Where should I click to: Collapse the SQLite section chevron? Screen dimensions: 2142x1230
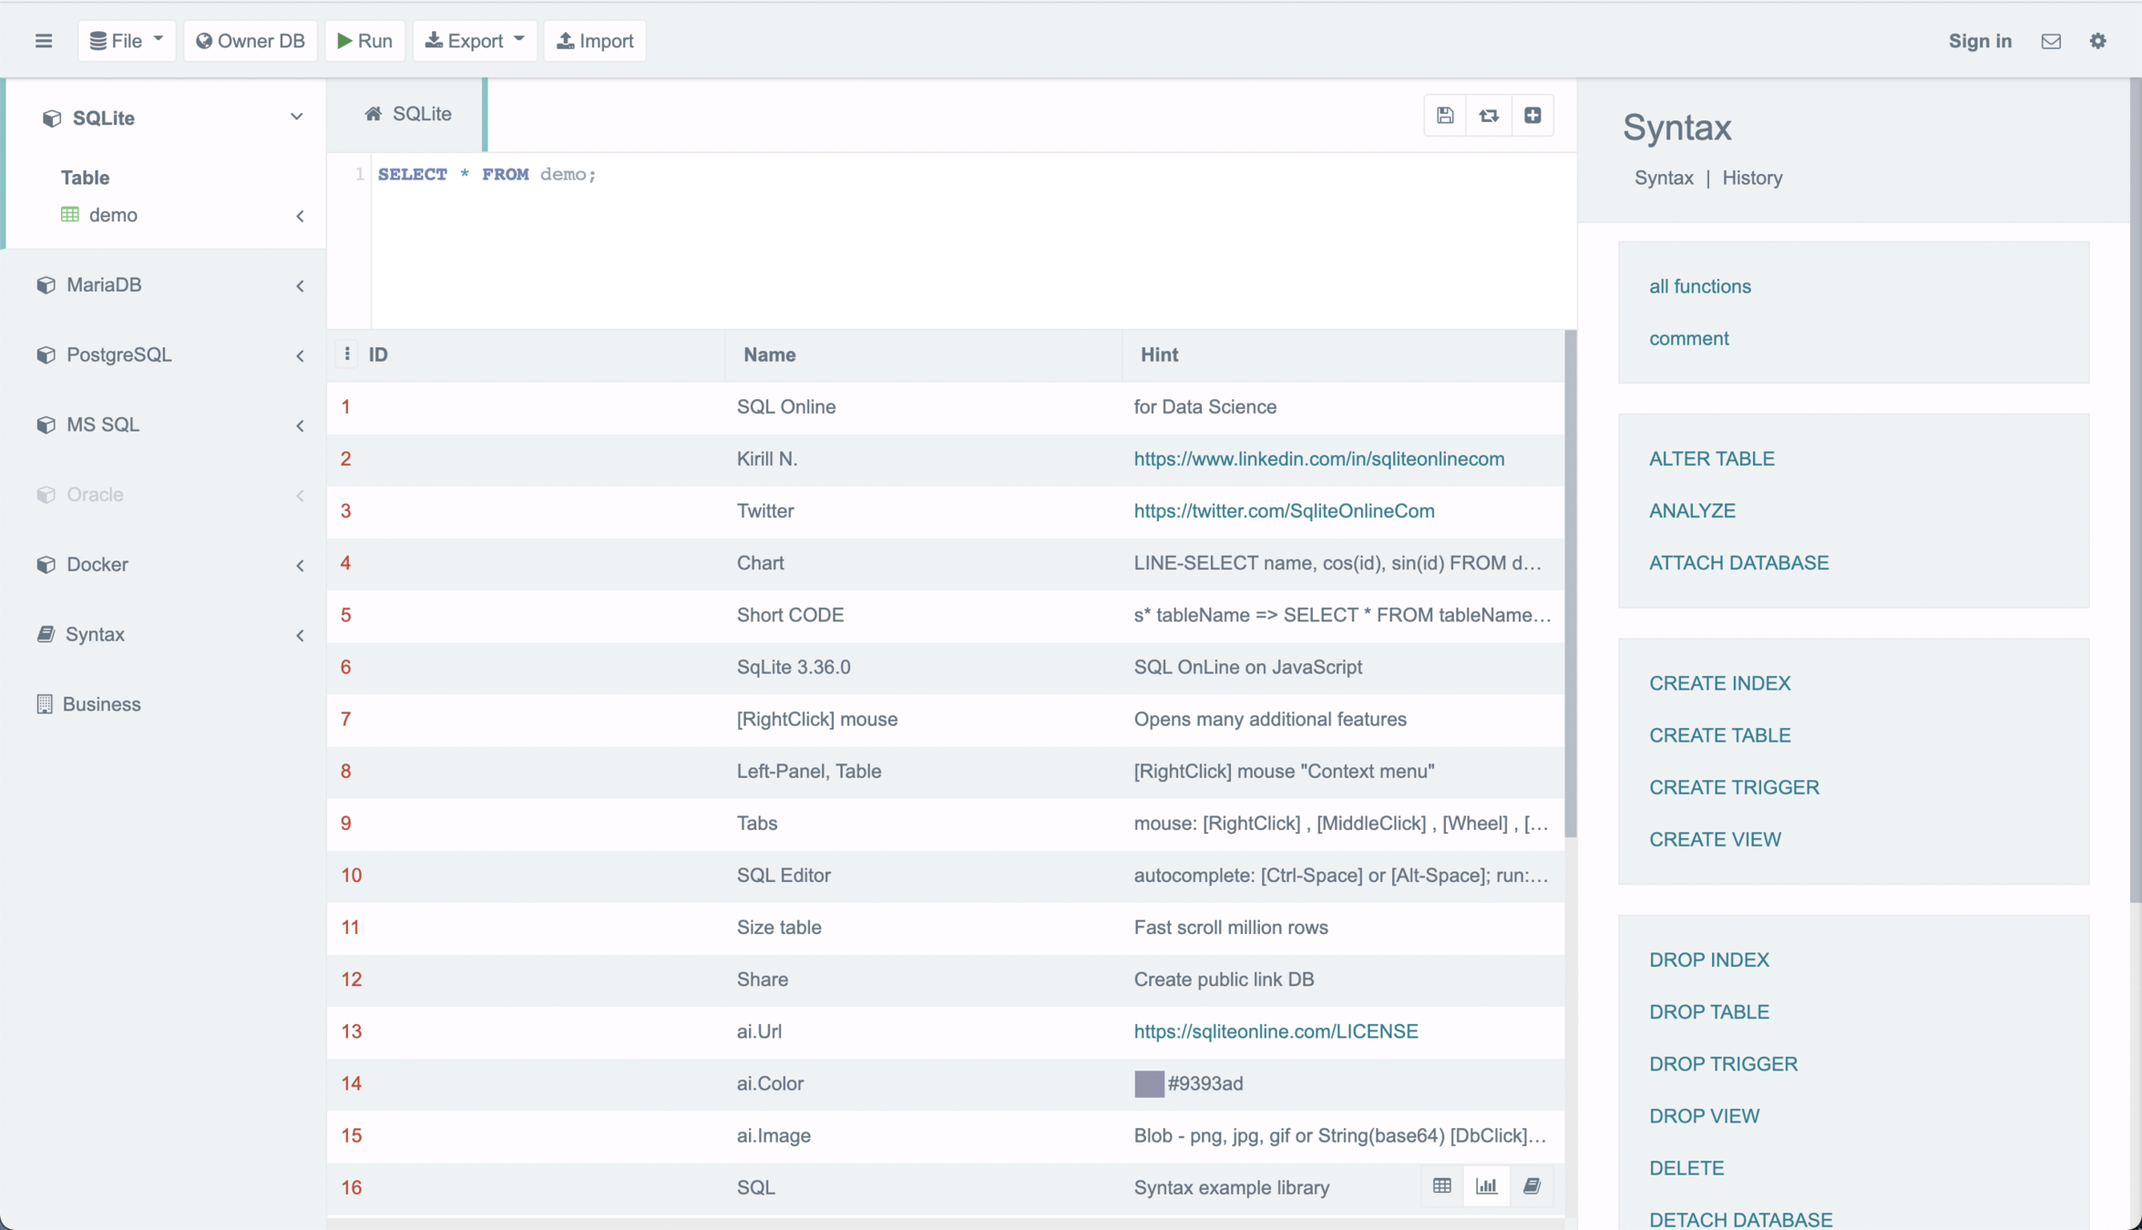[x=296, y=118]
